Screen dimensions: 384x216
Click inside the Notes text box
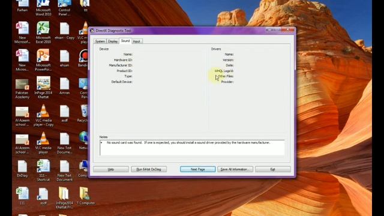[x=192, y=148]
